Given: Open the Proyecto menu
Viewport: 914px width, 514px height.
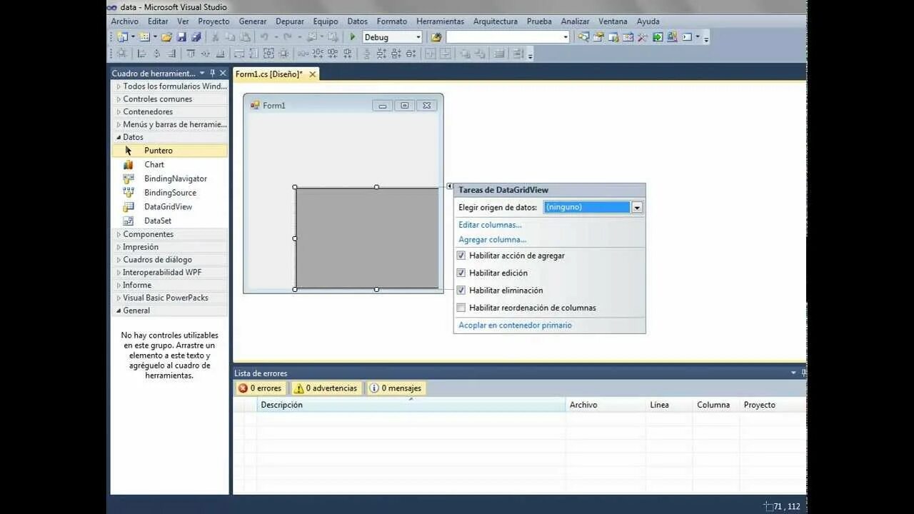Looking at the screenshot, I should tap(214, 21).
